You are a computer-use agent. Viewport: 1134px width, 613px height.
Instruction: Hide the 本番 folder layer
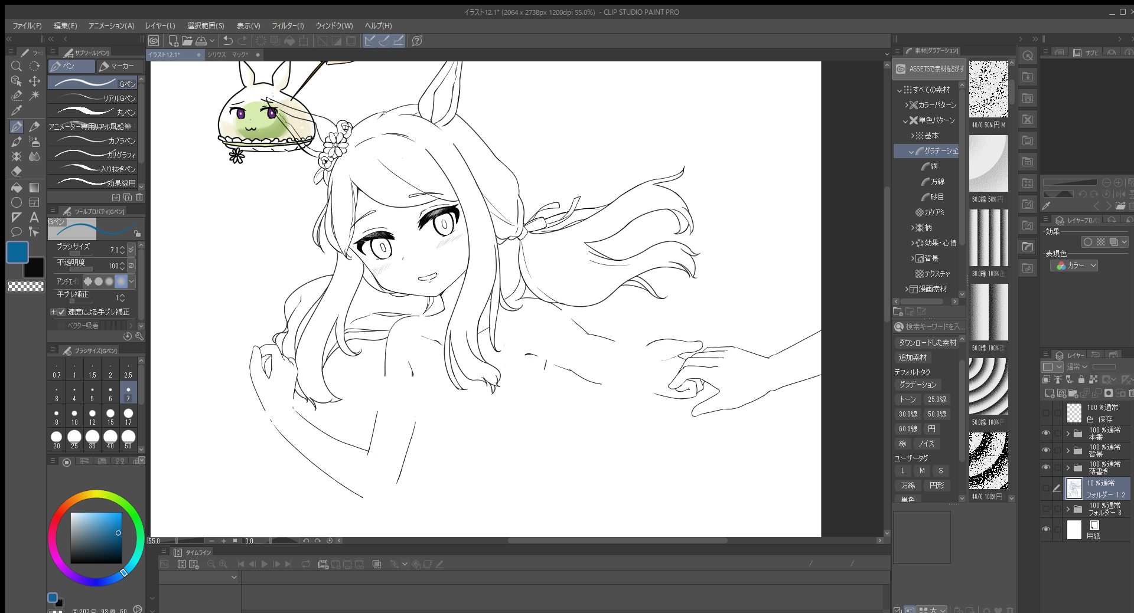click(x=1046, y=434)
